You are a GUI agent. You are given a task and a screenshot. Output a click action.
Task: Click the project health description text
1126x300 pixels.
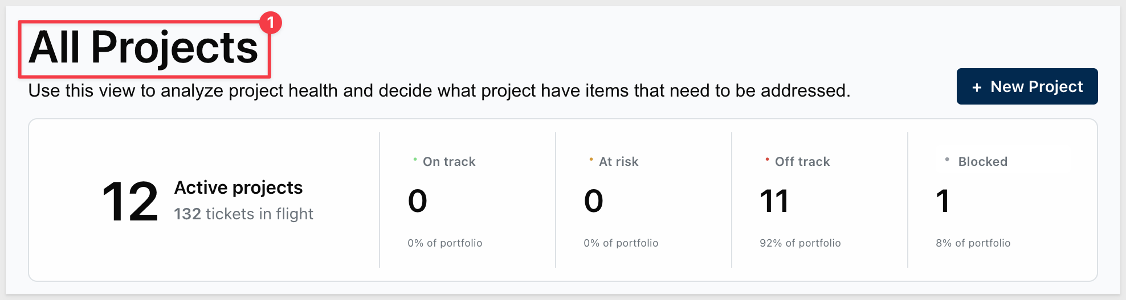[x=439, y=91]
